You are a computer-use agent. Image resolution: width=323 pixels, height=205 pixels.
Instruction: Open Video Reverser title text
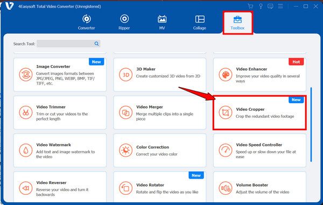click(51, 183)
